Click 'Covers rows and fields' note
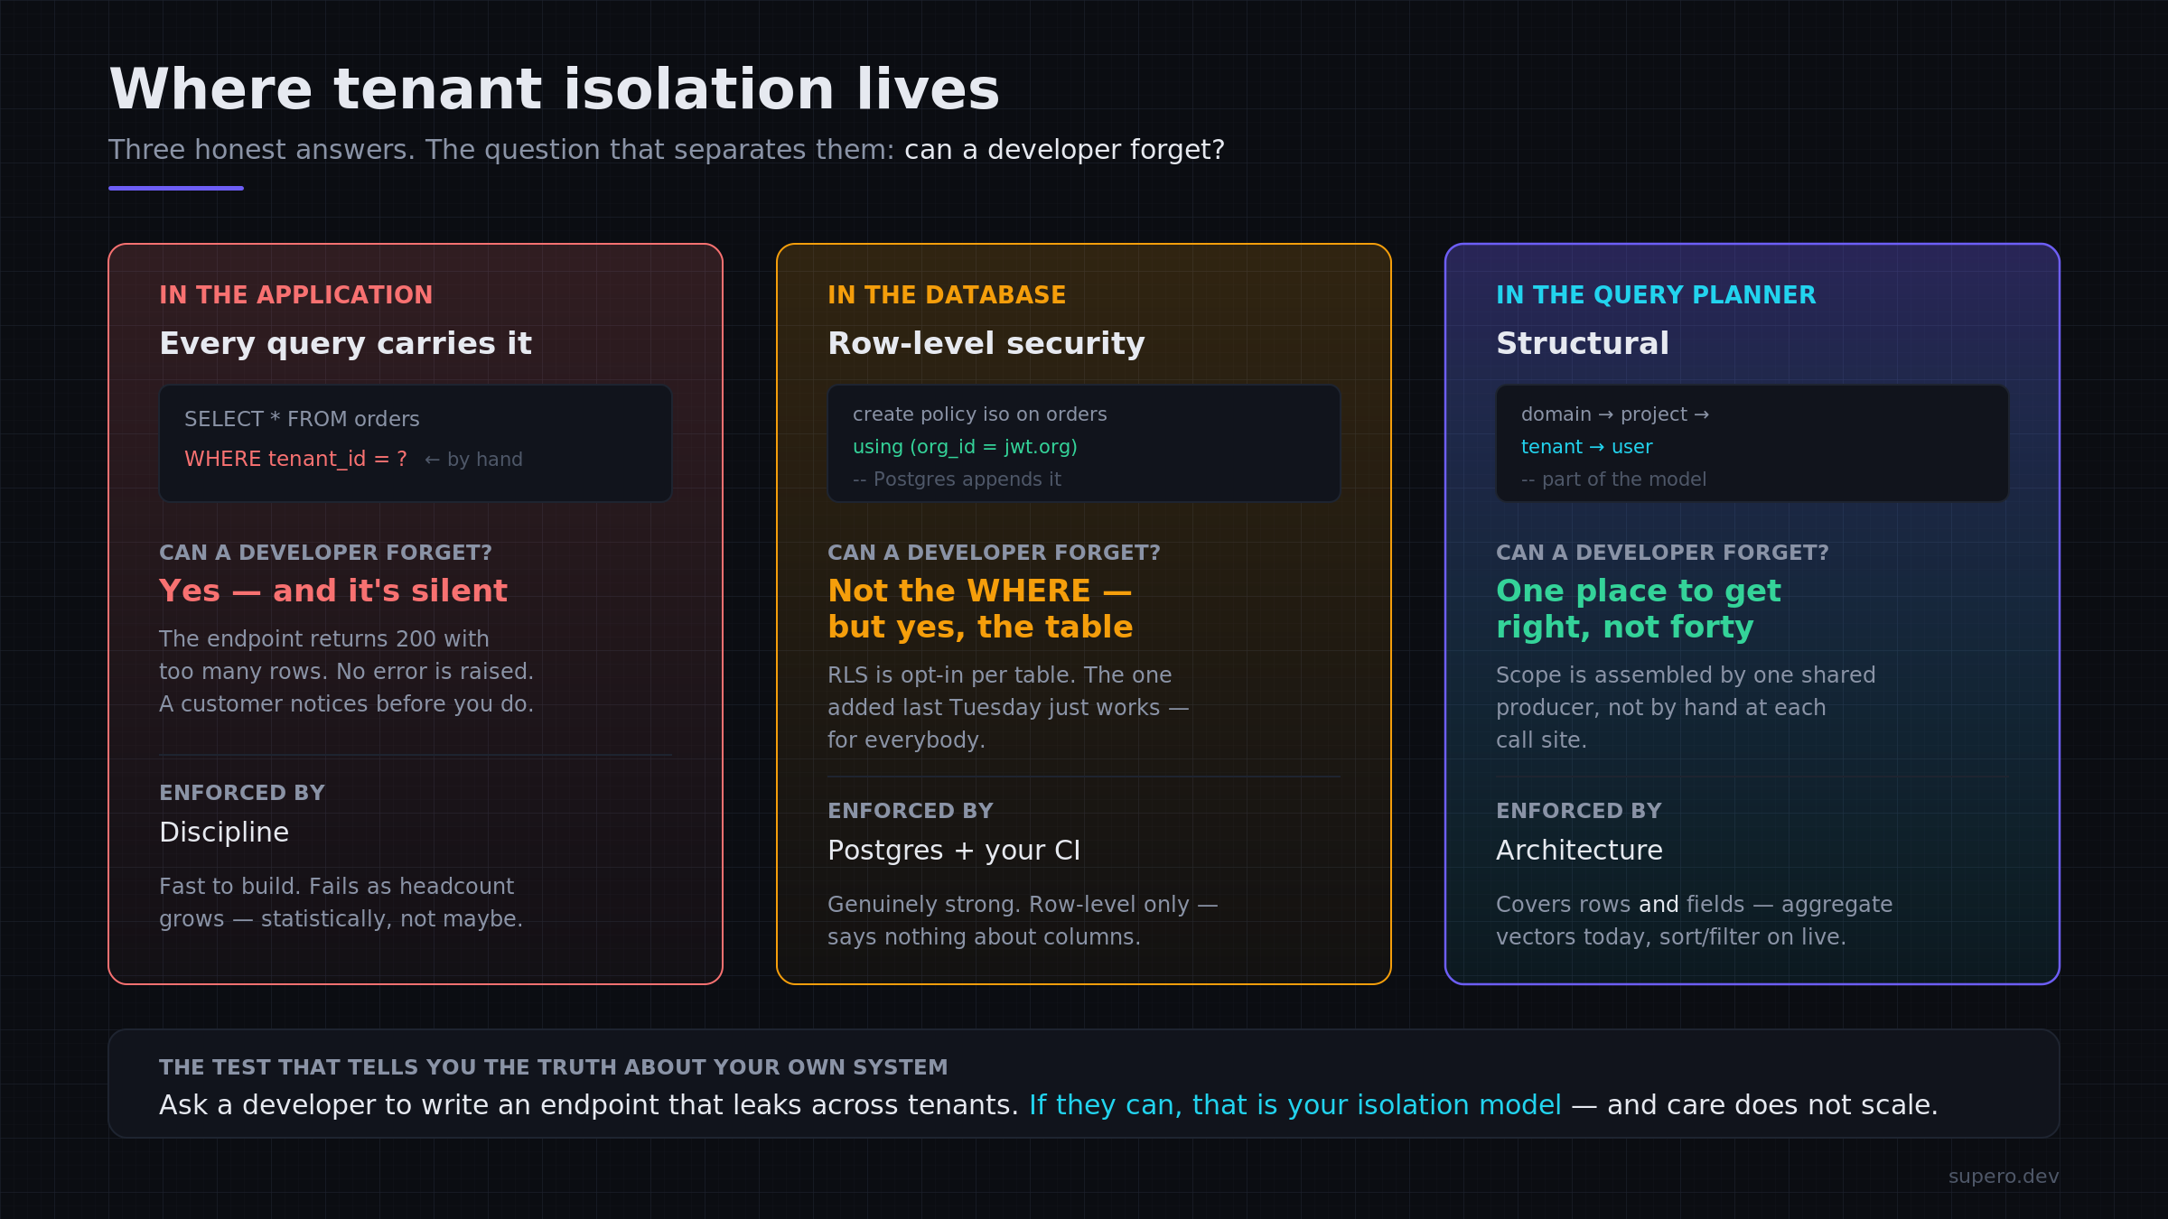 pyautogui.click(x=1694, y=920)
